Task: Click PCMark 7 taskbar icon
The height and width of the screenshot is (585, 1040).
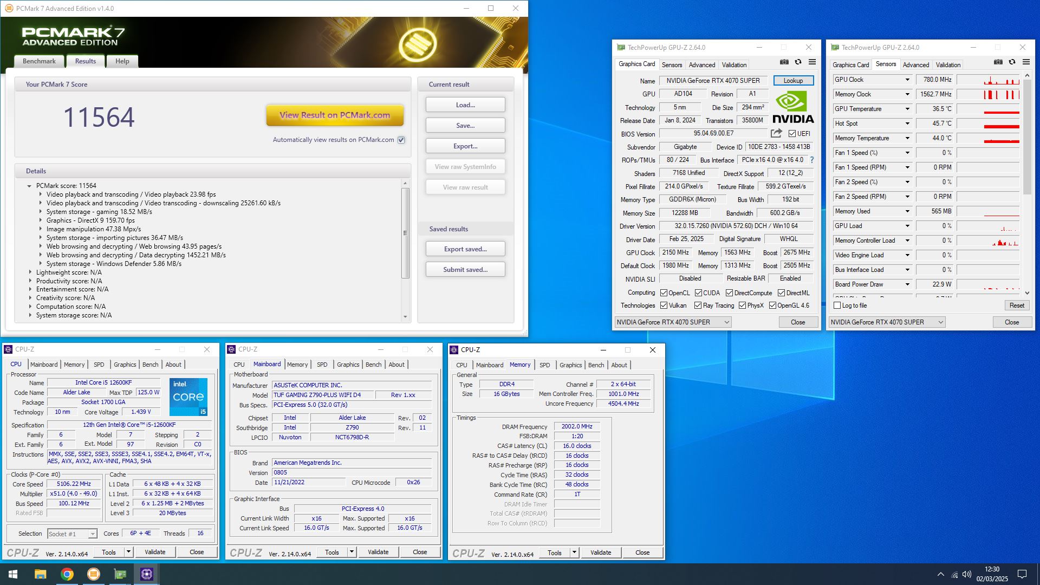Action: tap(93, 574)
